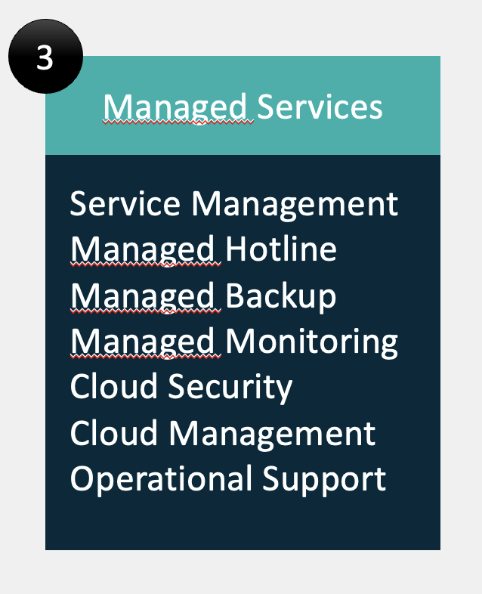Click the "Service Management" text line
The height and width of the screenshot is (594, 482).
coord(233,204)
